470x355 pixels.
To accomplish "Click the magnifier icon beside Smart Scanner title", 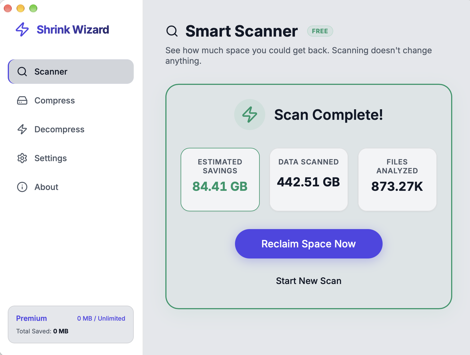I will point(172,31).
